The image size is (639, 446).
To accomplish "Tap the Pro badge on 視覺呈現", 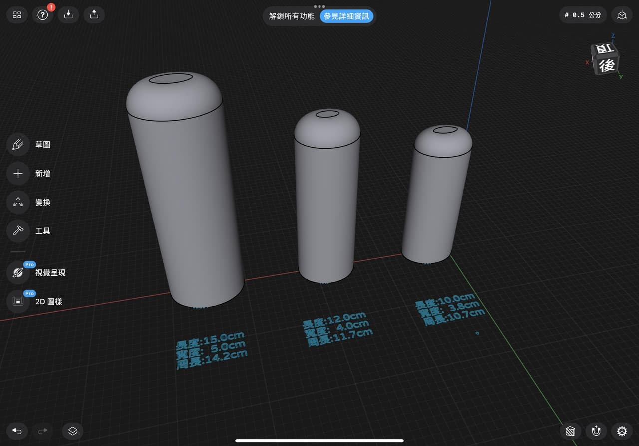I will point(29,265).
